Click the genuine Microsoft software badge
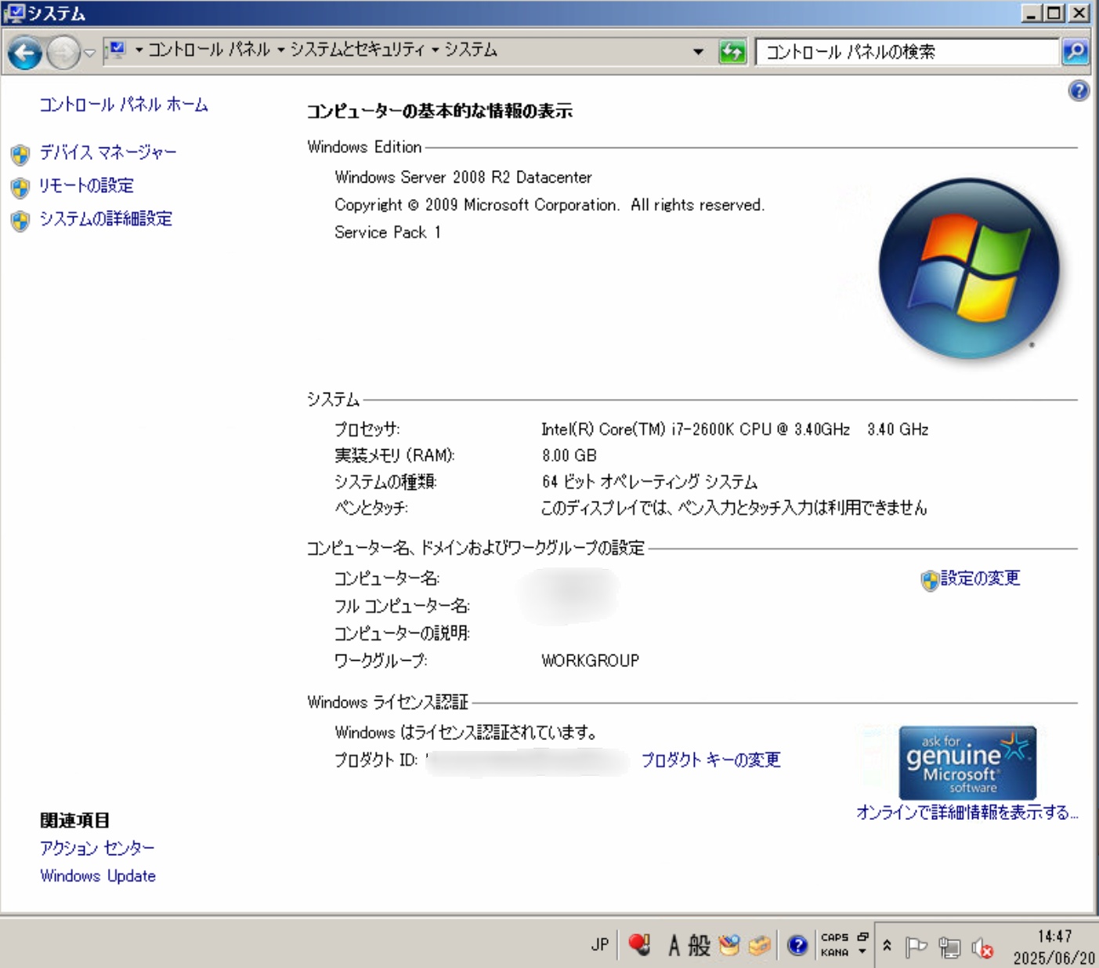Screen dimensions: 1099x968 tap(967, 763)
